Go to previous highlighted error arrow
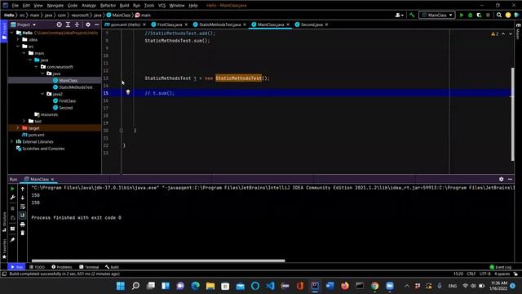This screenshot has width=522, height=294. coord(503,34)
